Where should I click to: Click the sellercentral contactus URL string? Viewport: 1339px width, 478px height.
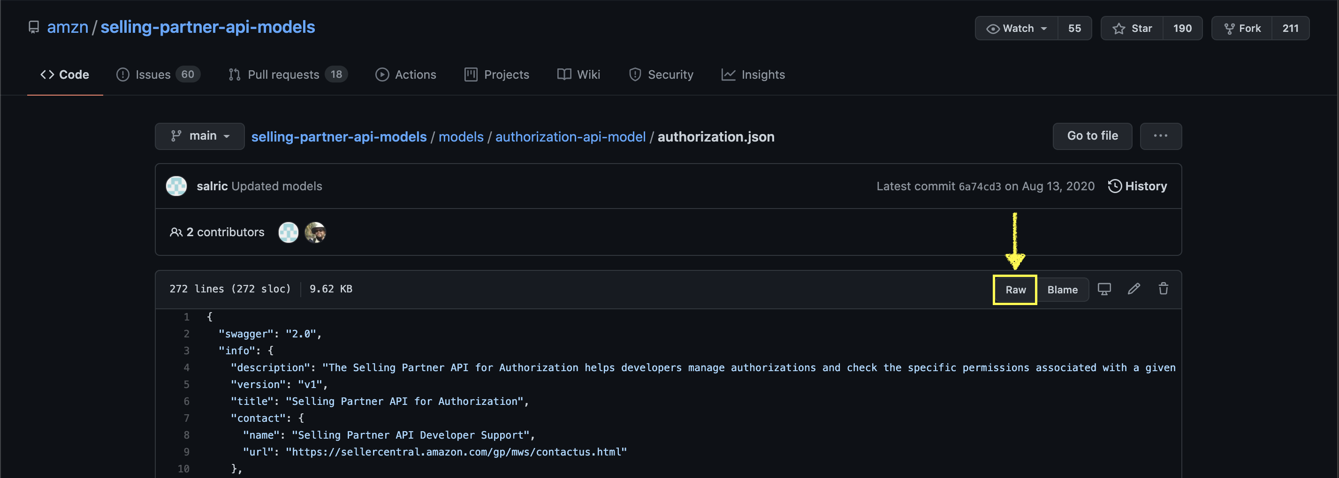tap(456, 452)
